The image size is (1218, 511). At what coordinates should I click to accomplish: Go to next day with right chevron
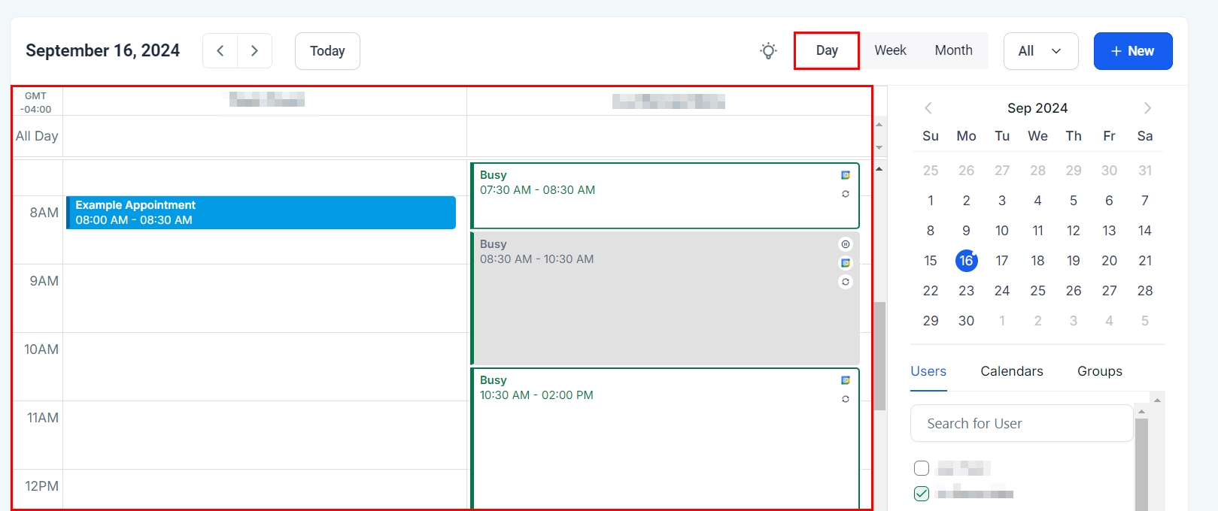pos(255,51)
